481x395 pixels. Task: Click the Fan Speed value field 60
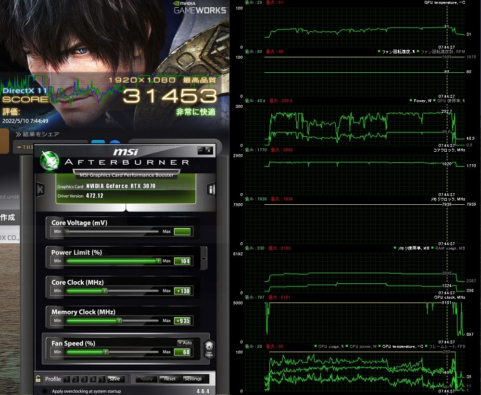coord(182,352)
